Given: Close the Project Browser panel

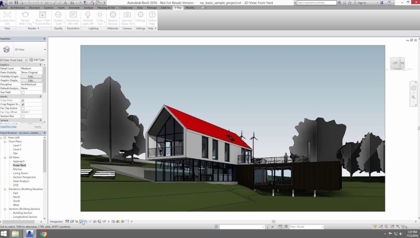Looking at the screenshot, I should (x=45, y=133).
